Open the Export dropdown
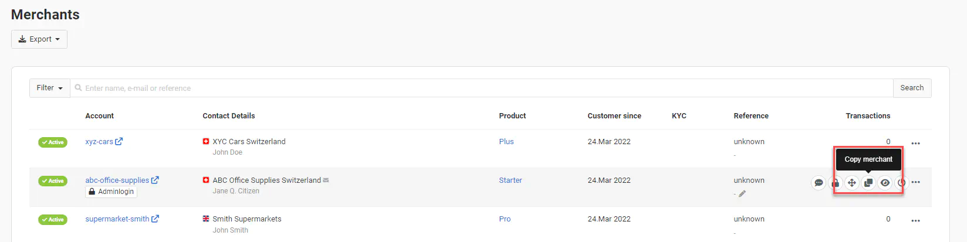Image resolution: width=967 pixels, height=242 pixels. tap(39, 39)
